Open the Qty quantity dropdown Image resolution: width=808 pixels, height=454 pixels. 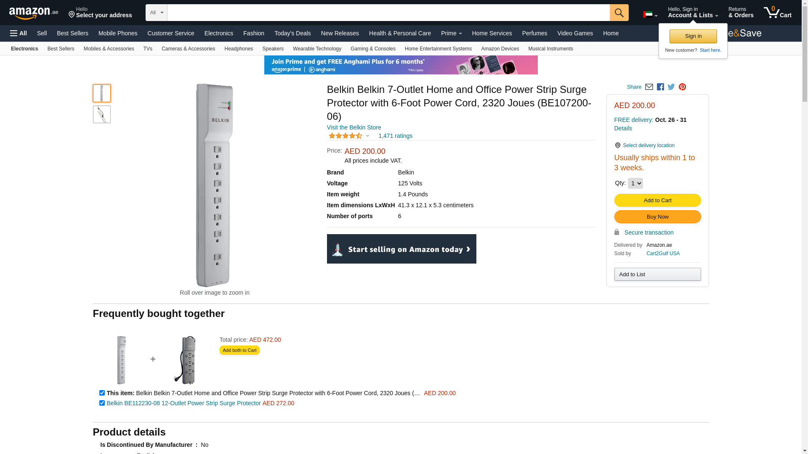635,183
